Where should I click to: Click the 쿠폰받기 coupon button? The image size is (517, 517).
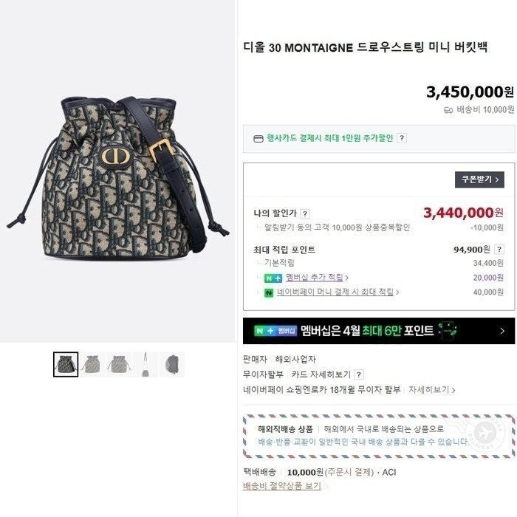click(x=479, y=179)
